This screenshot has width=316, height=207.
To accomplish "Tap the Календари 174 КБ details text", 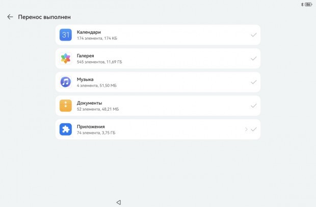I will 97,38.
